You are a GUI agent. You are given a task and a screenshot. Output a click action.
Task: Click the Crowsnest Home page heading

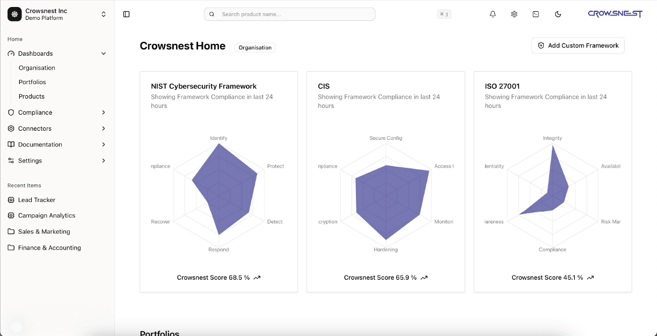coord(182,46)
